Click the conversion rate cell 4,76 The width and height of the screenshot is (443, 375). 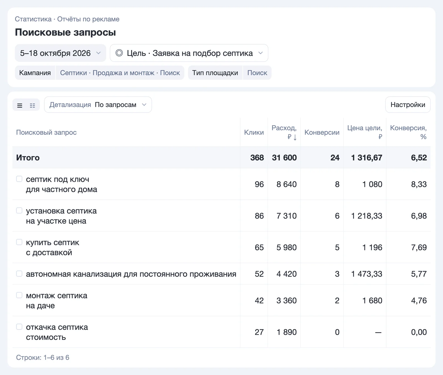(x=419, y=300)
